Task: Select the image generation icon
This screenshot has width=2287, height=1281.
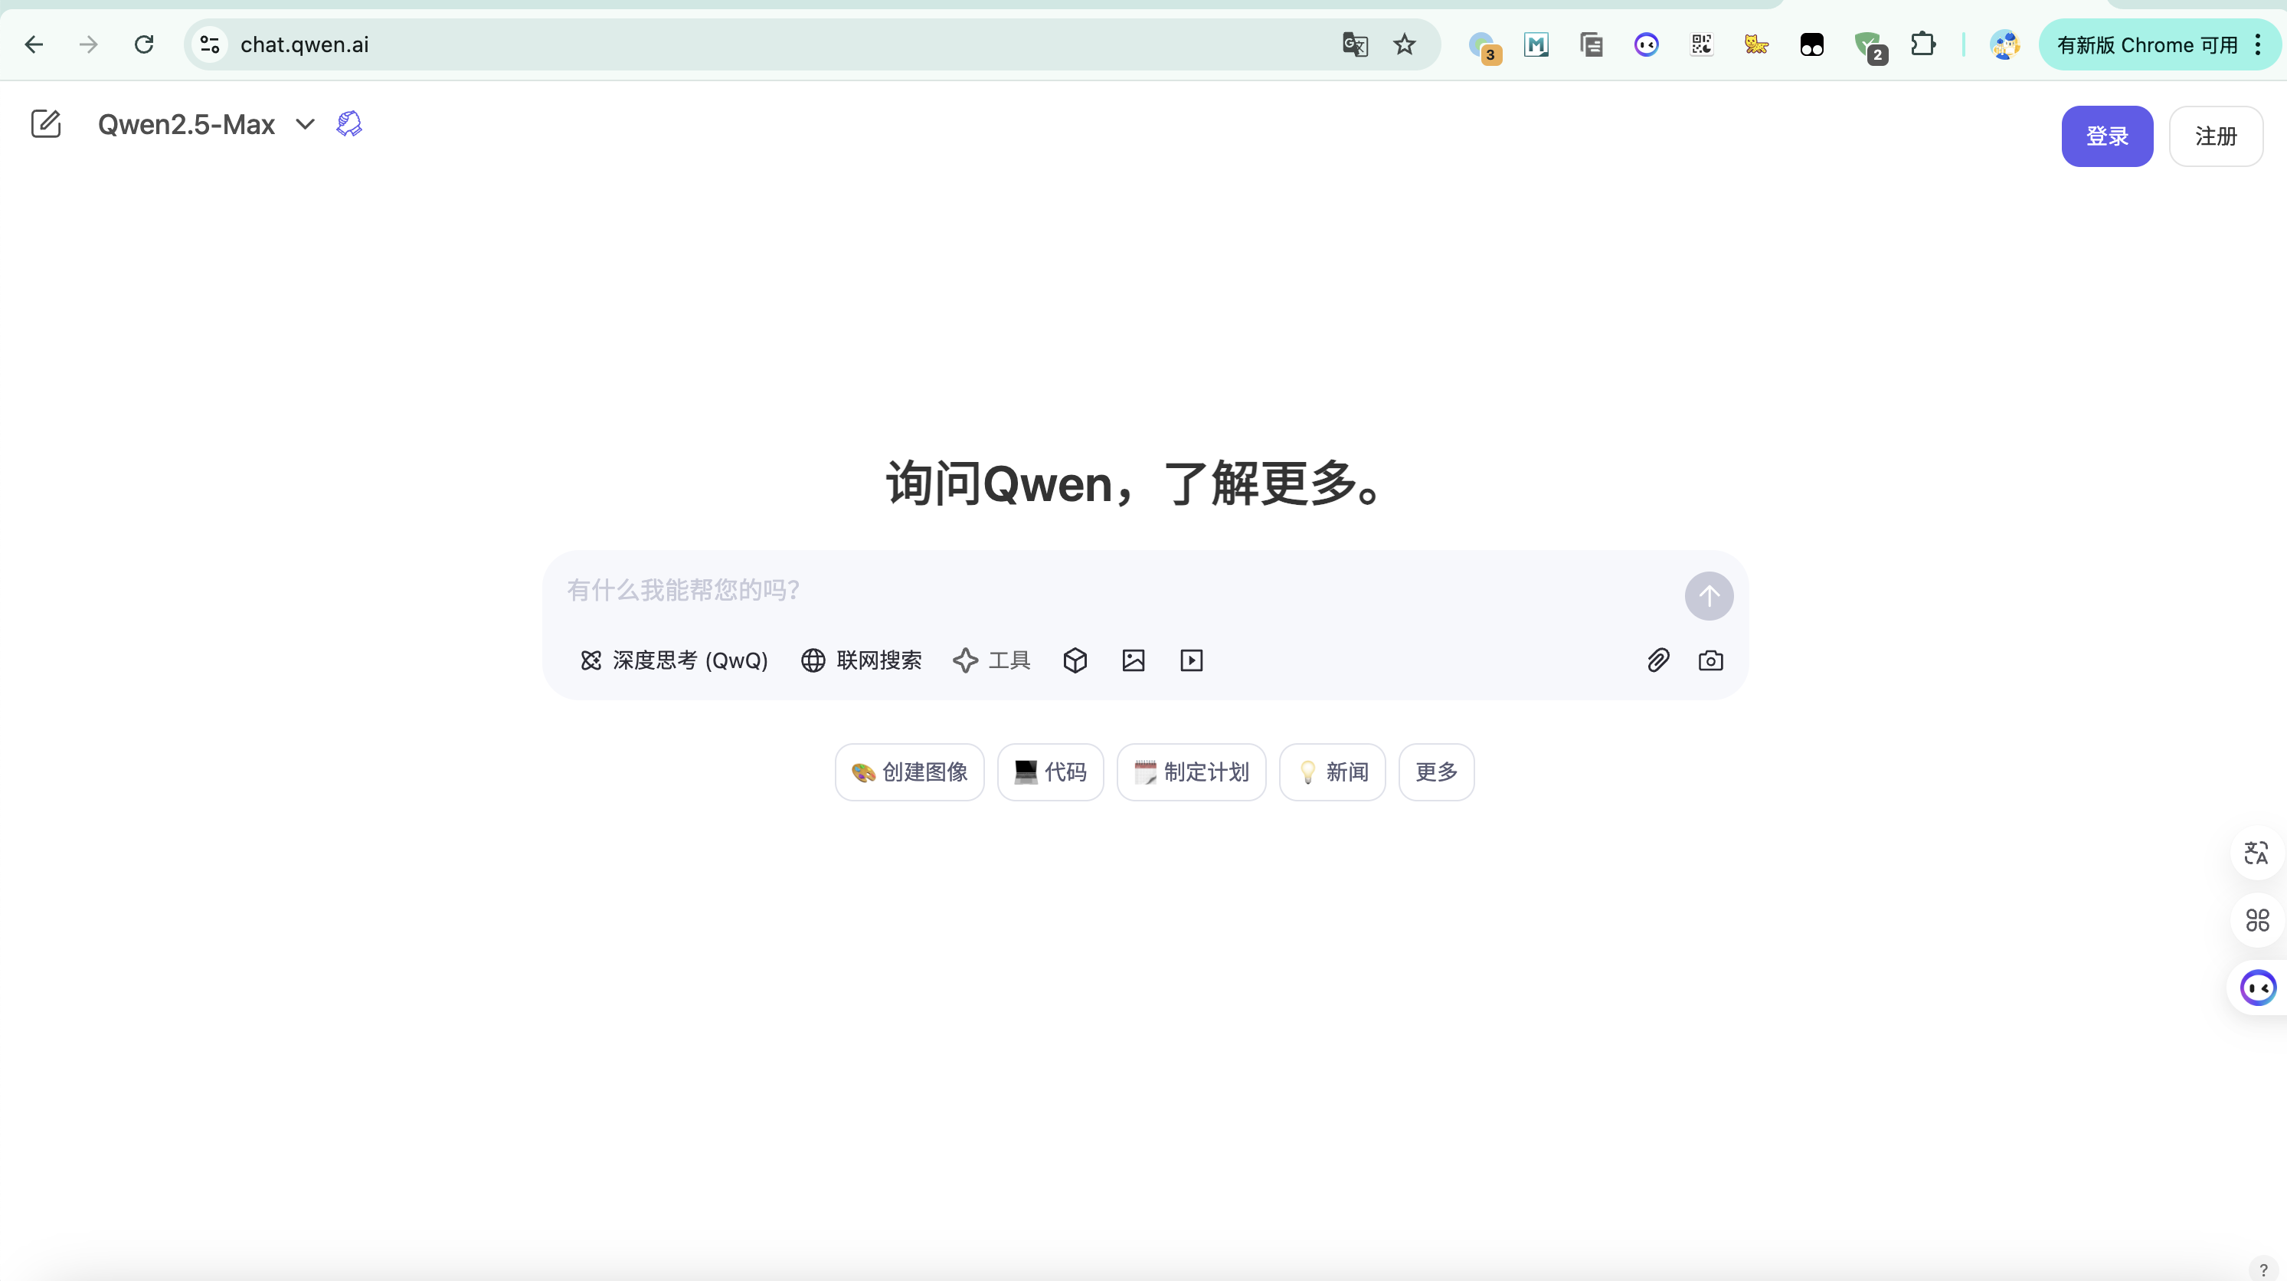Action: 1133,660
